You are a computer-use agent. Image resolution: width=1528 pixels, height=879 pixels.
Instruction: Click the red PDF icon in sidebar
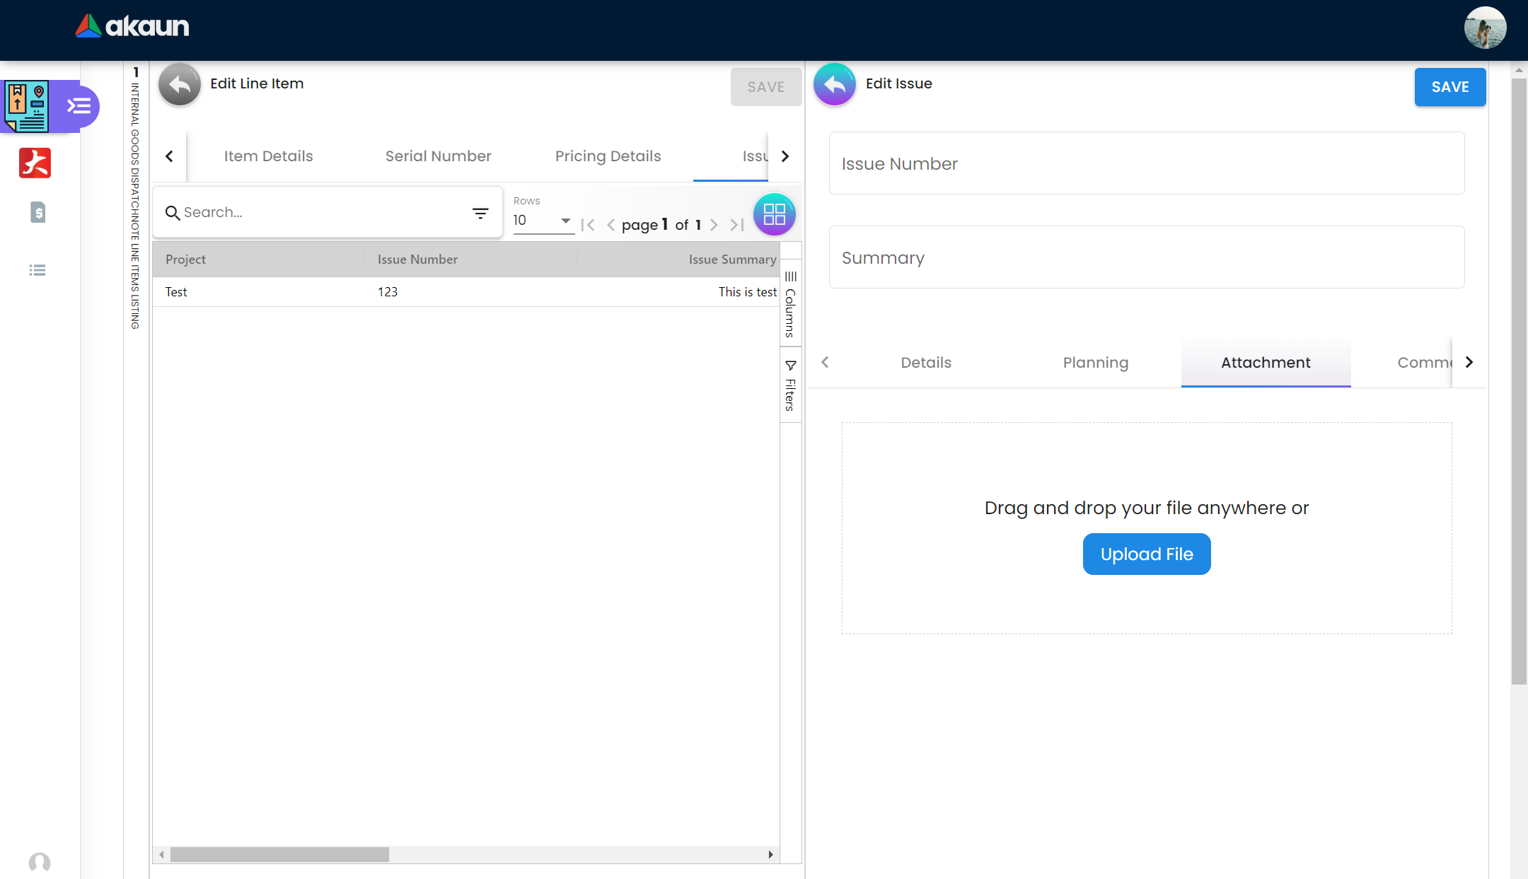click(x=35, y=163)
